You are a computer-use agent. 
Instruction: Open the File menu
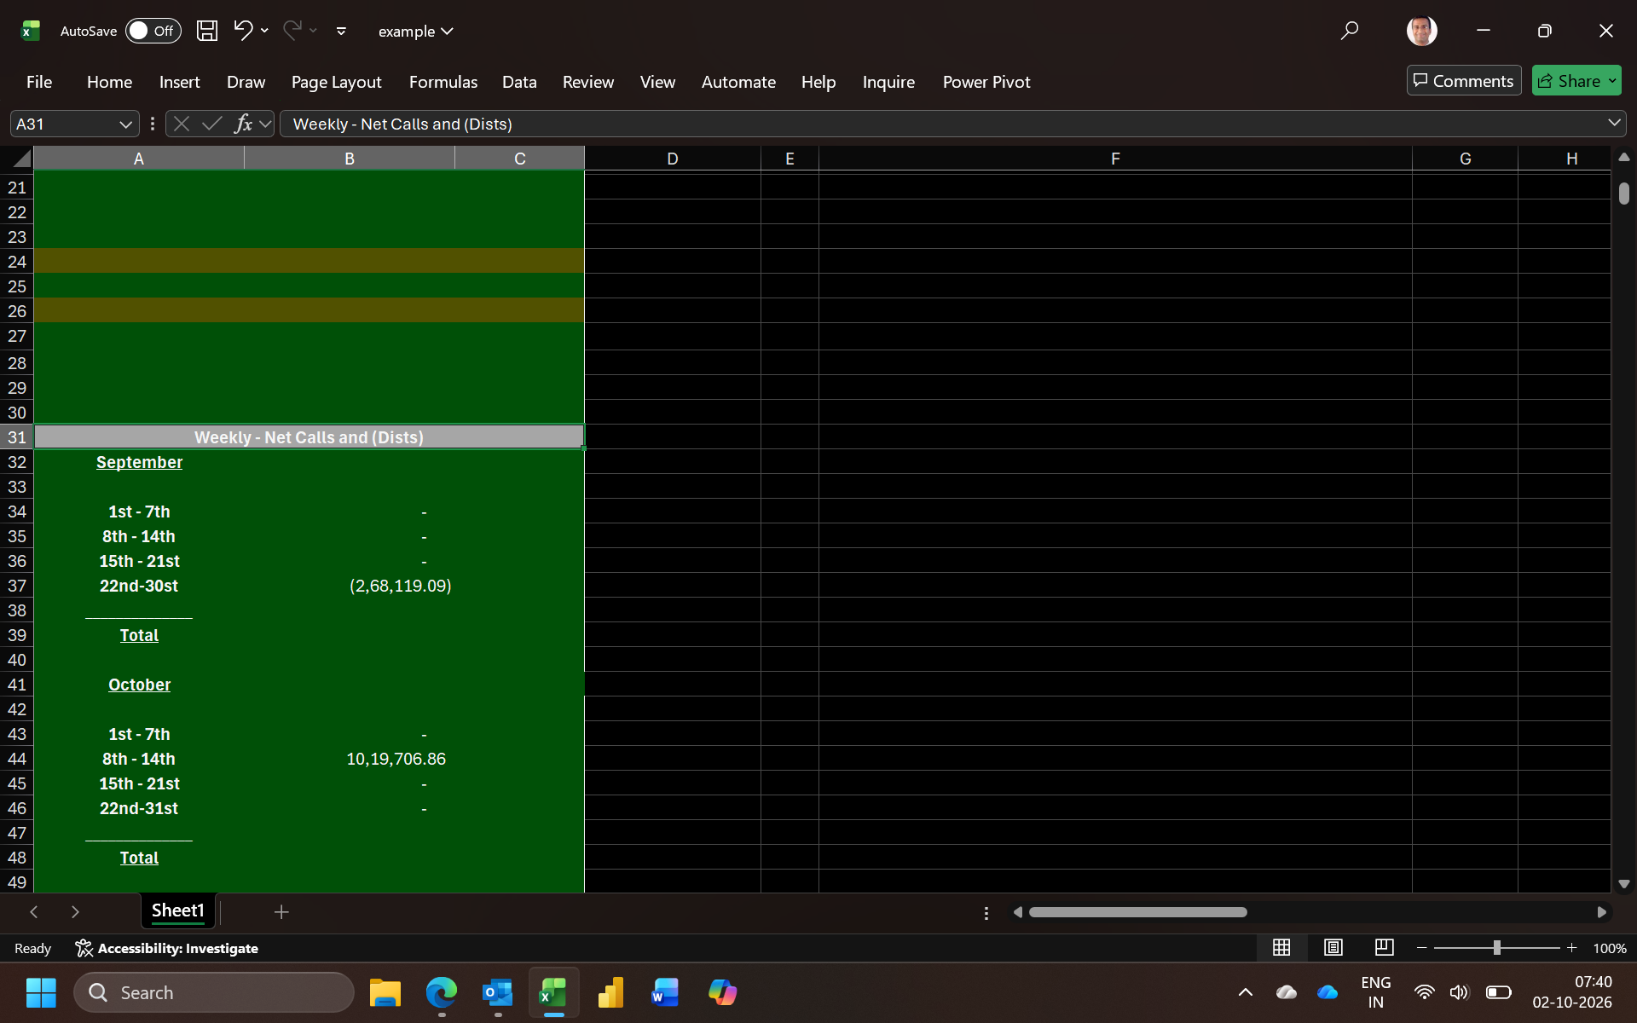39,82
